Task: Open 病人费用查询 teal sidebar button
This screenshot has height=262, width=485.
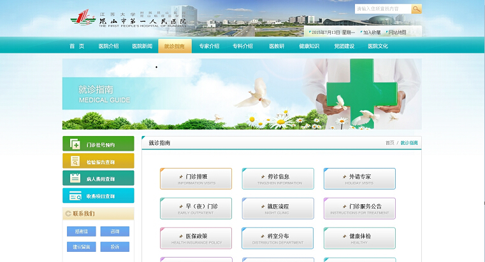Action: [98, 179]
